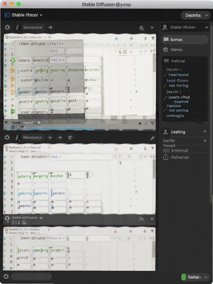This screenshot has width=213, height=284.
Task: Click the right arrow next to Skireinds
Action: tap(50, 27)
